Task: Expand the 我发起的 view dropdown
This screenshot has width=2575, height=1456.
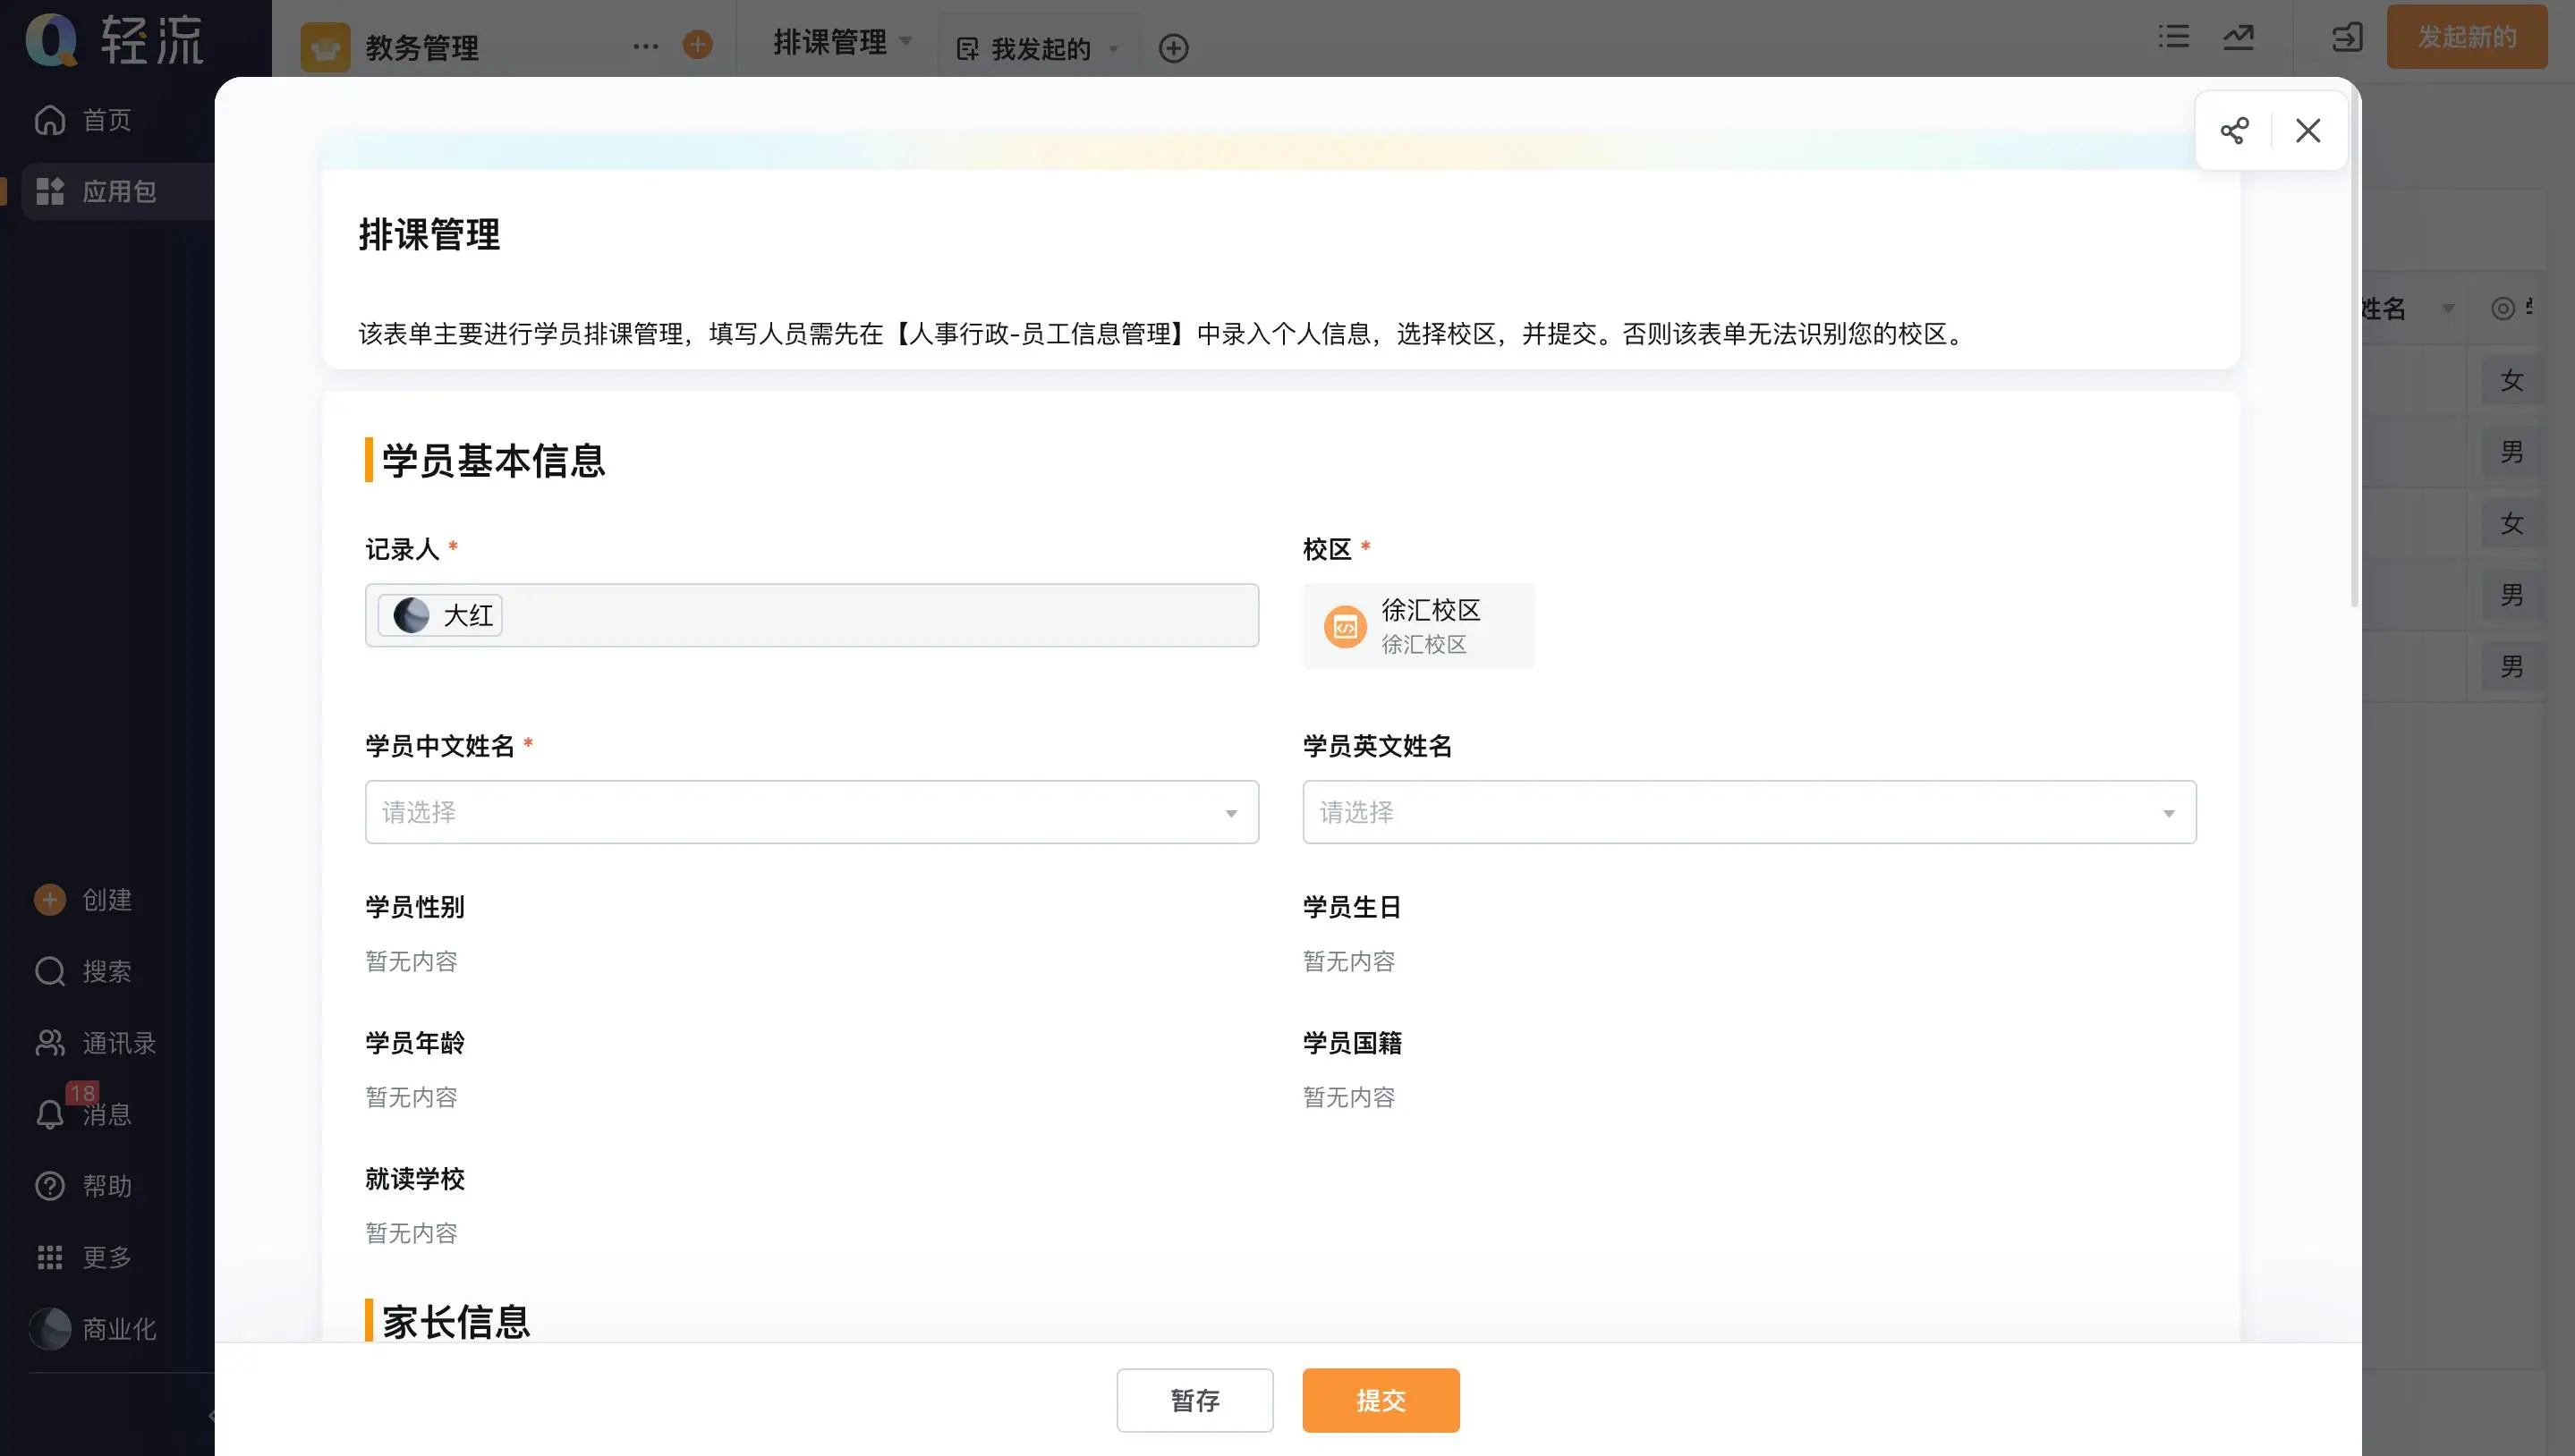Action: pyautogui.click(x=1112, y=48)
